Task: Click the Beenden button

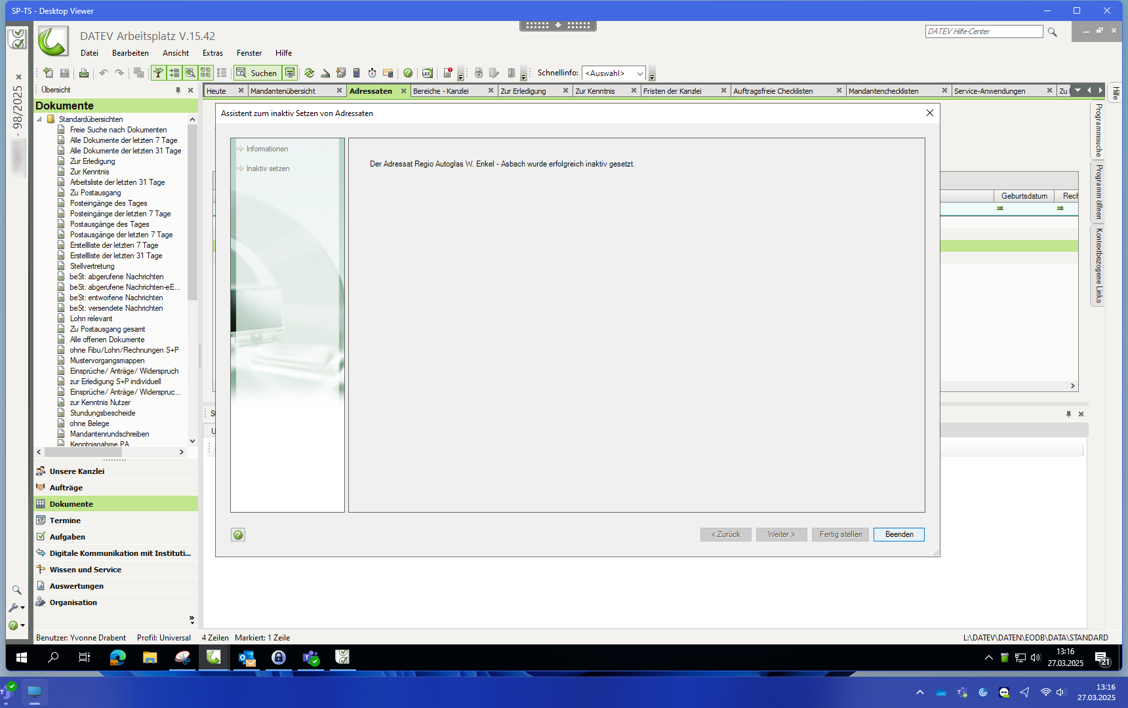Action: (898, 535)
